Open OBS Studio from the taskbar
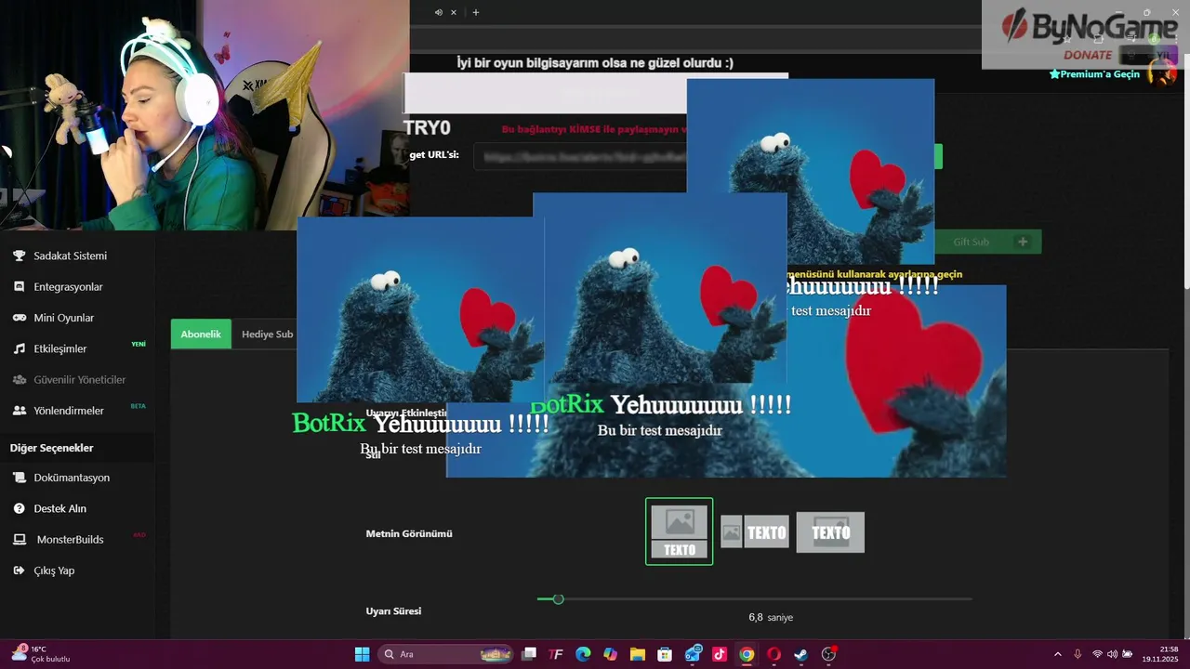1190x669 pixels. tap(828, 654)
